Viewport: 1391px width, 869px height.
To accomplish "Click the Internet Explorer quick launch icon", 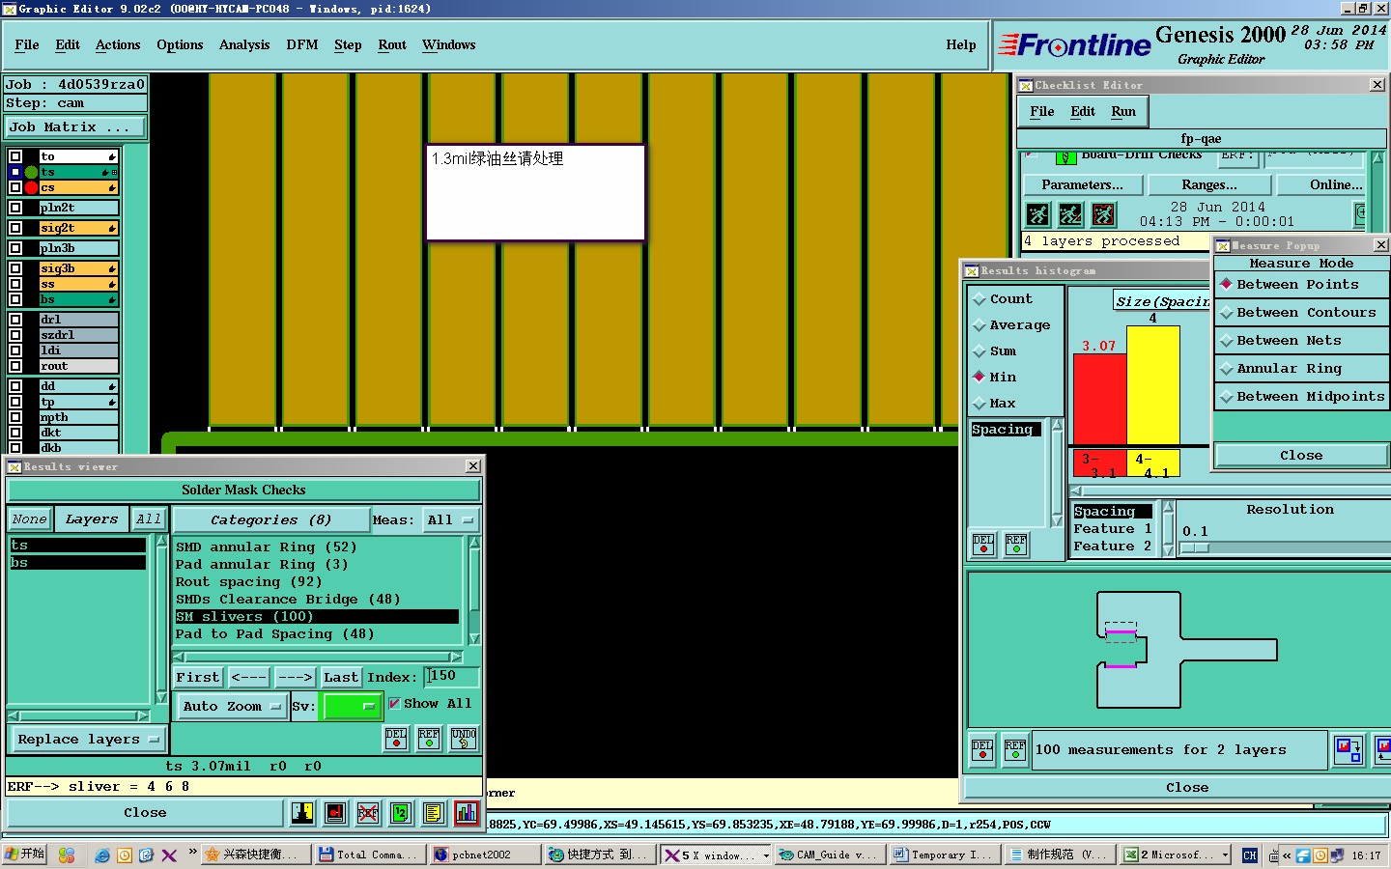I will pos(102,855).
